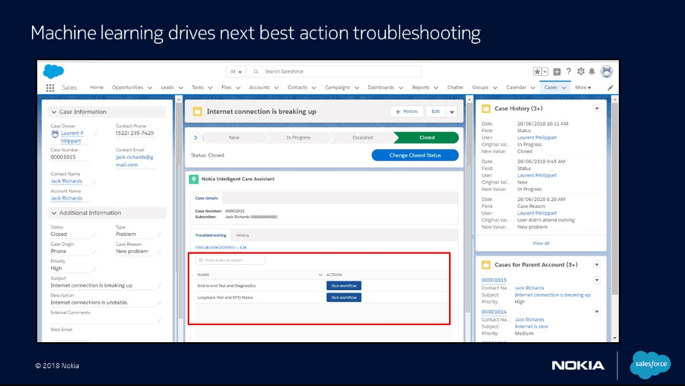685x386 pixels.
Task: Click the edit navigation pencil icon
Action: pyautogui.click(x=610, y=88)
